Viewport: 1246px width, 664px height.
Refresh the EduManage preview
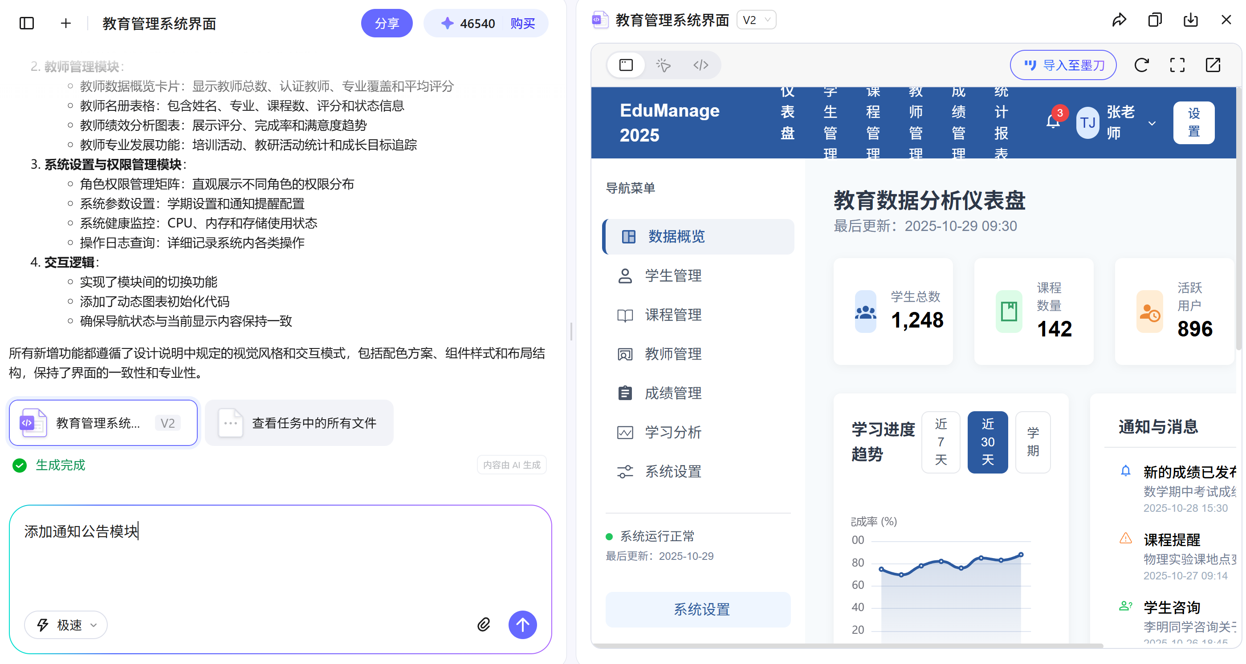(1141, 65)
